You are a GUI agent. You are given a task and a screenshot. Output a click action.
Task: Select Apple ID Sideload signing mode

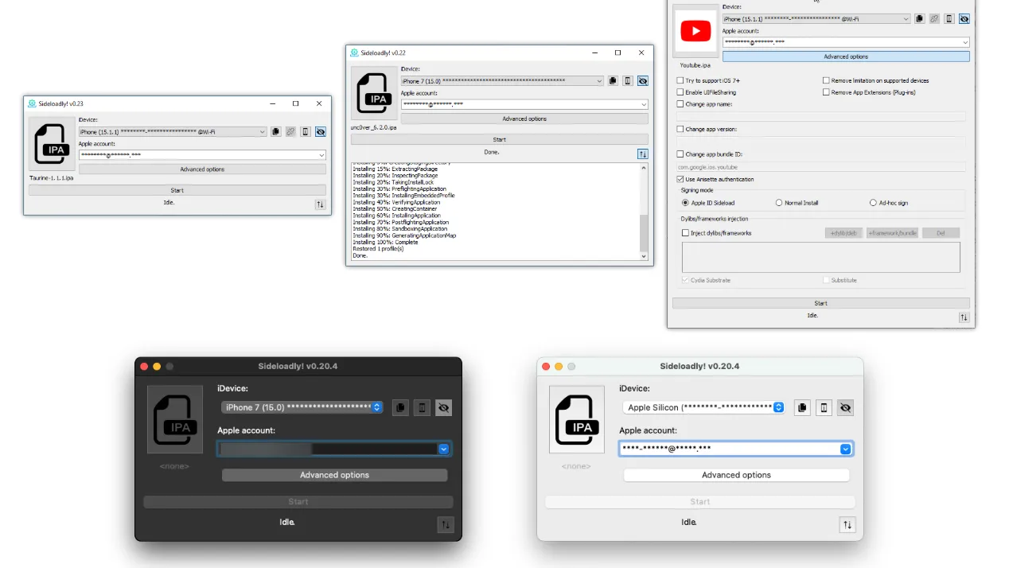(685, 203)
